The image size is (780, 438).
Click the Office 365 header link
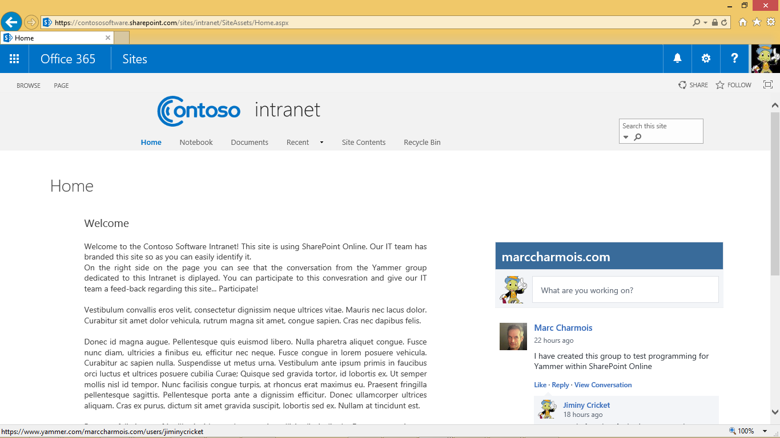[68, 59]
